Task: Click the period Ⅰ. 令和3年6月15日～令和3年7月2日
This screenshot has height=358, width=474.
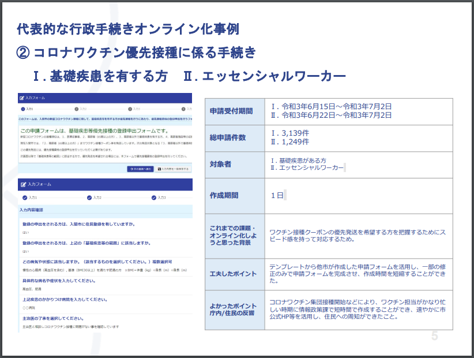Action: click(332, 106)
